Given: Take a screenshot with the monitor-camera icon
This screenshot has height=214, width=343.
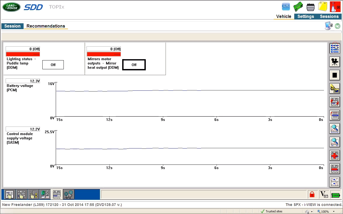Looking at the screenshot, I should [329, 26].
